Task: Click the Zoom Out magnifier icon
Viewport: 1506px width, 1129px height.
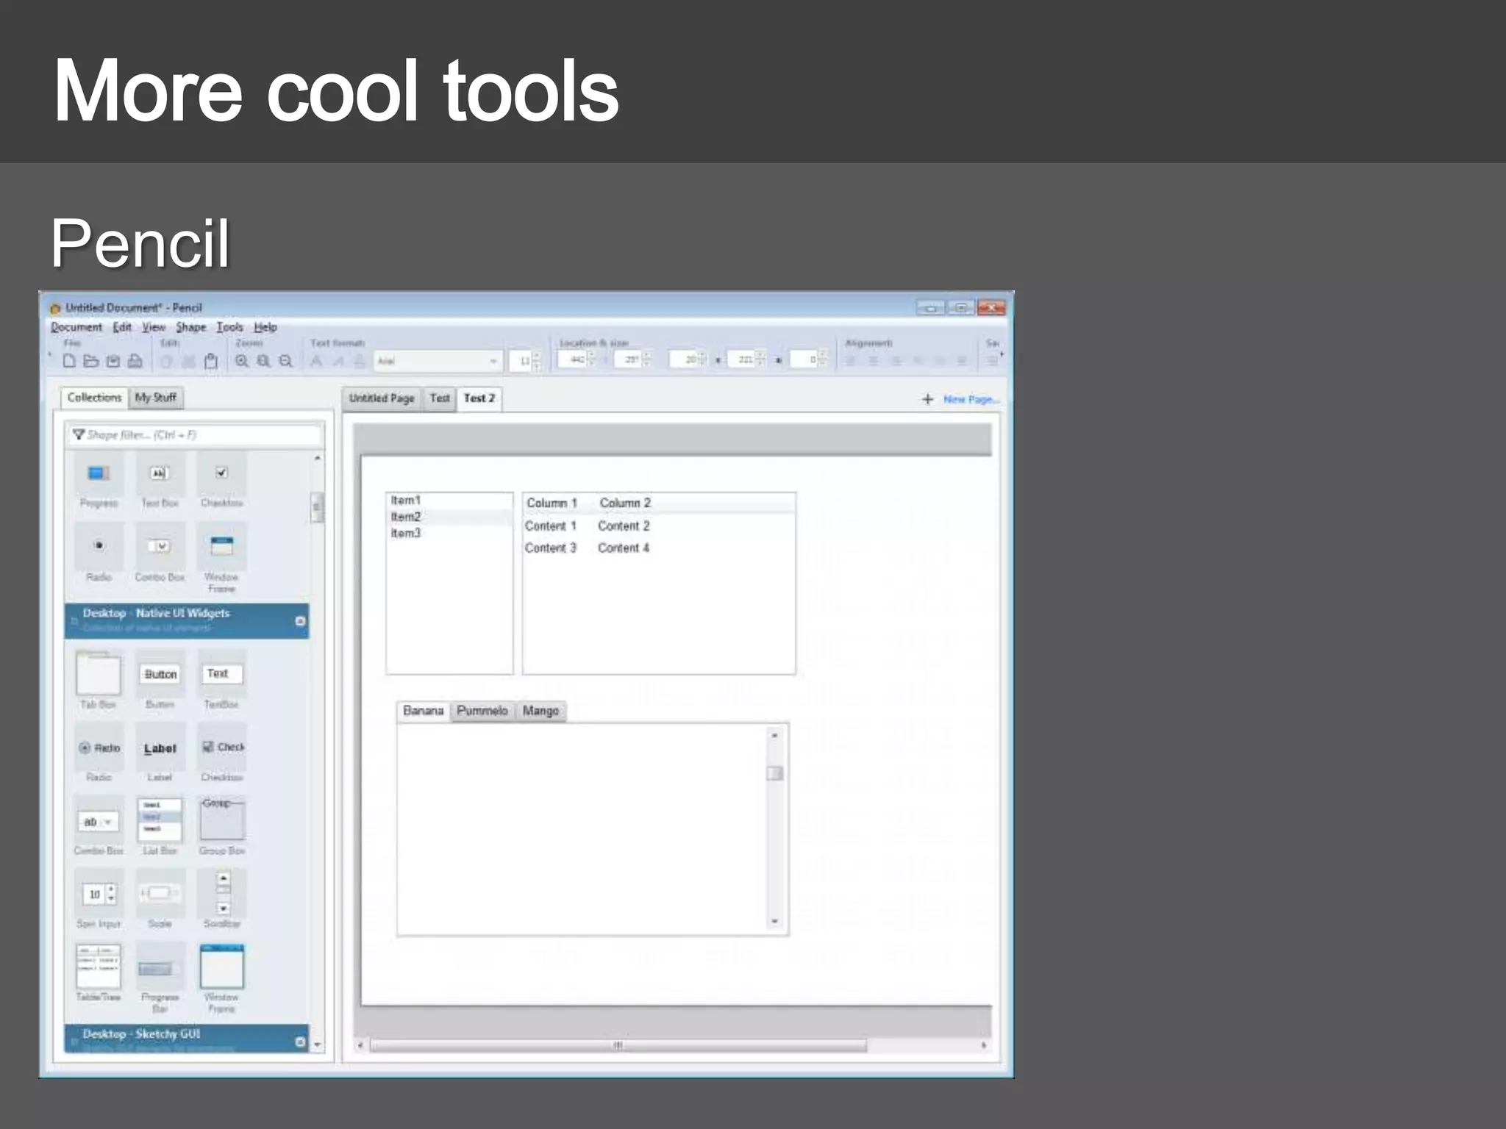Action: coord(286,361)
